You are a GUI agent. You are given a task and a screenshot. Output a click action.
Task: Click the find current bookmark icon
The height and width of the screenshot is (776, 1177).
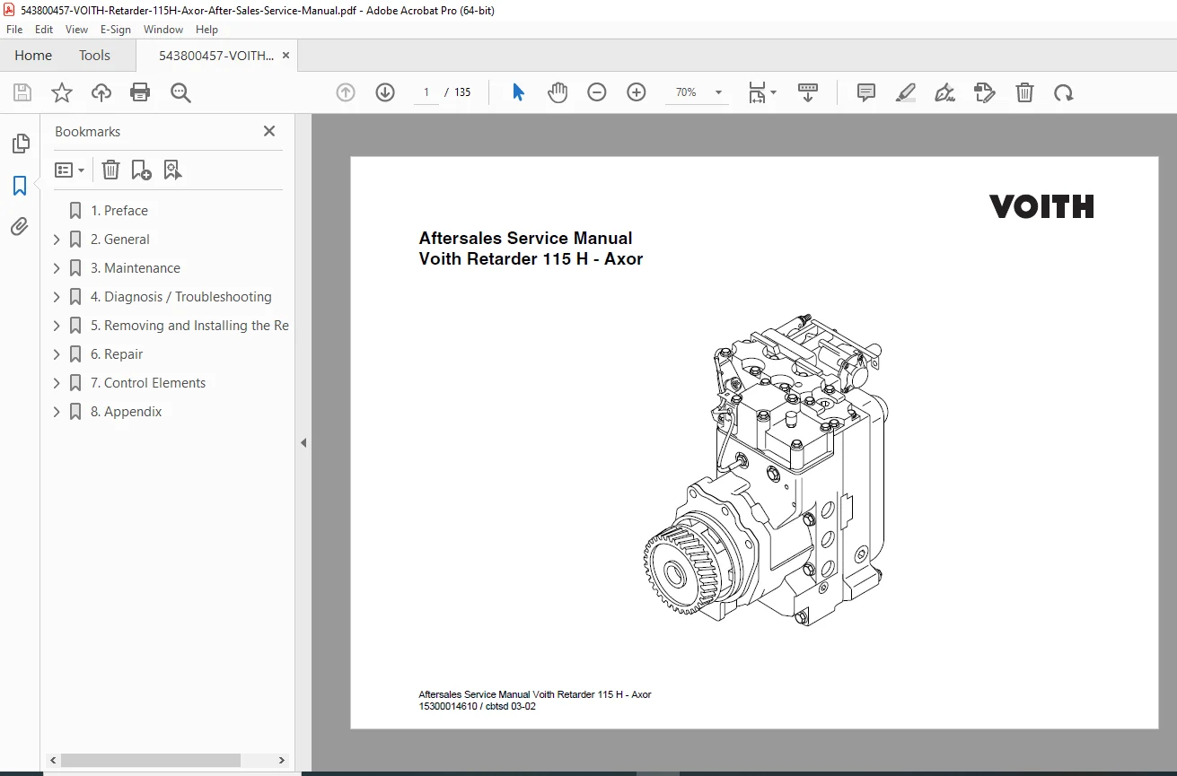point(172,170)
